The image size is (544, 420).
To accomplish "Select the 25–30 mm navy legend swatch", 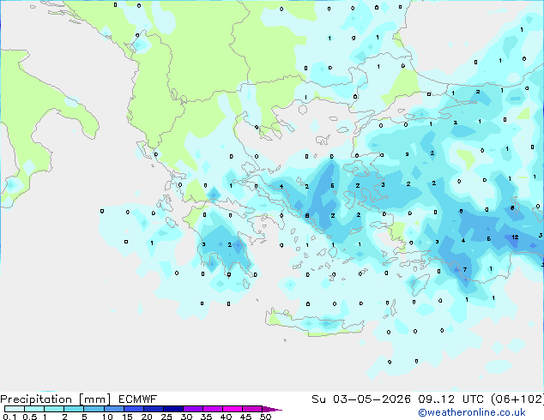I will pos(172,409).
